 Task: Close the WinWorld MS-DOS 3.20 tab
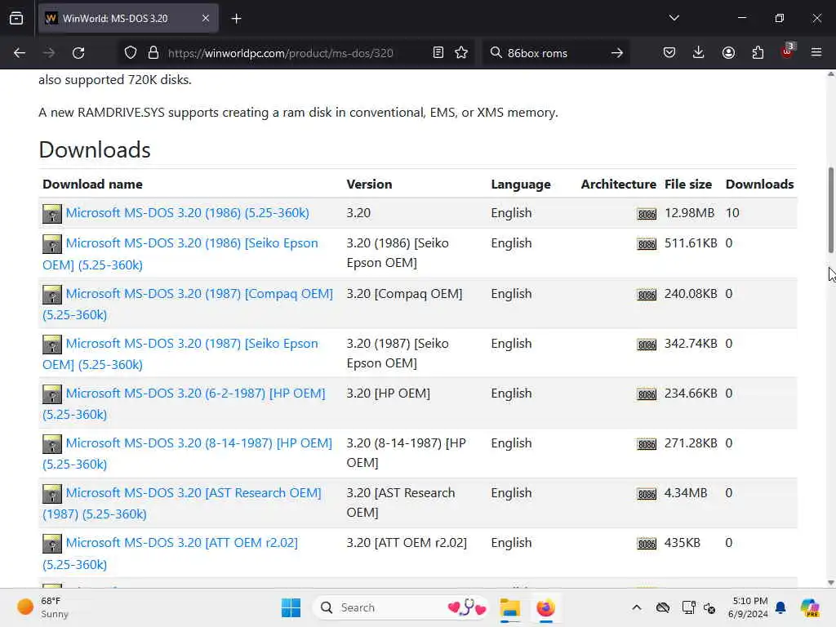[x=205, y=18]
